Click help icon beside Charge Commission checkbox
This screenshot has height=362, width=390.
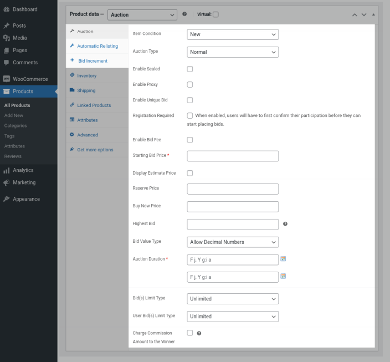click(x=199, y=333)
